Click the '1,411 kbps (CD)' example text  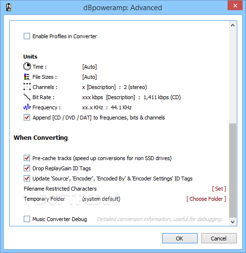click(x=162, y=97)
